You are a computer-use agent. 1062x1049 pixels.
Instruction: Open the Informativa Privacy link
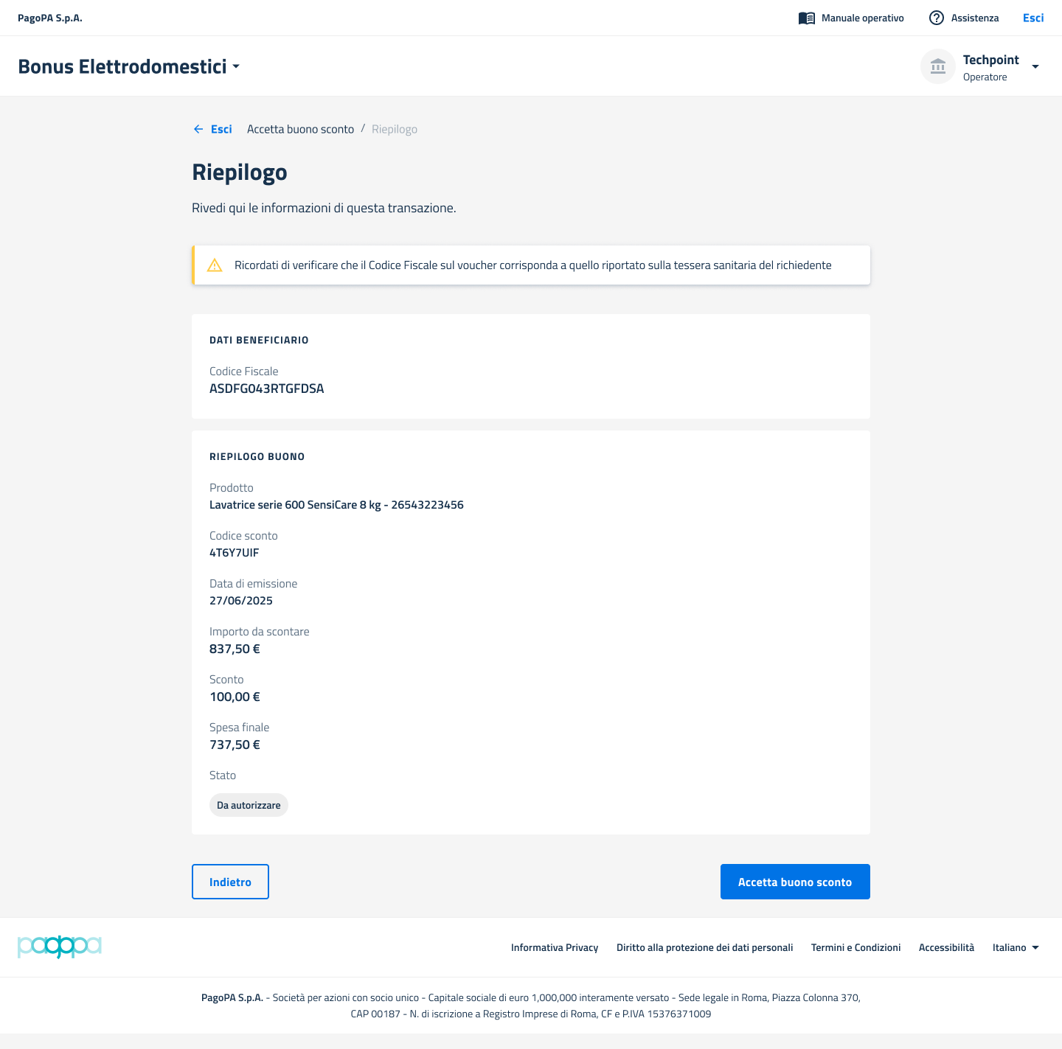pos(555,948)
